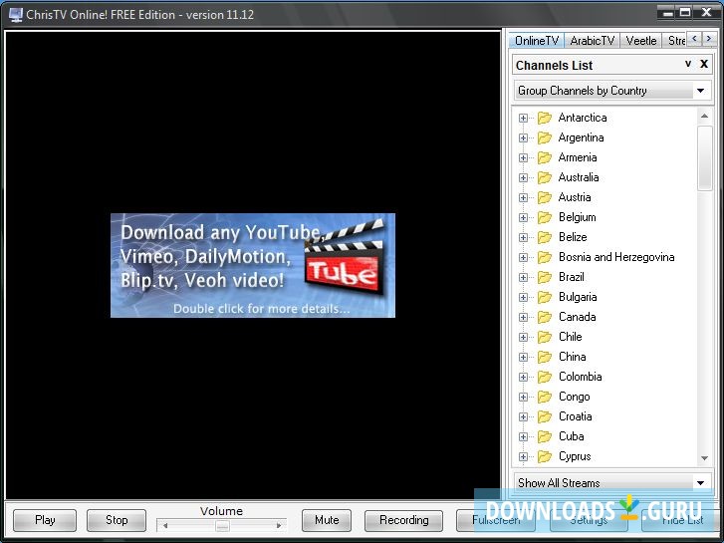Click the Colombia folder icon

click(545, 377)
